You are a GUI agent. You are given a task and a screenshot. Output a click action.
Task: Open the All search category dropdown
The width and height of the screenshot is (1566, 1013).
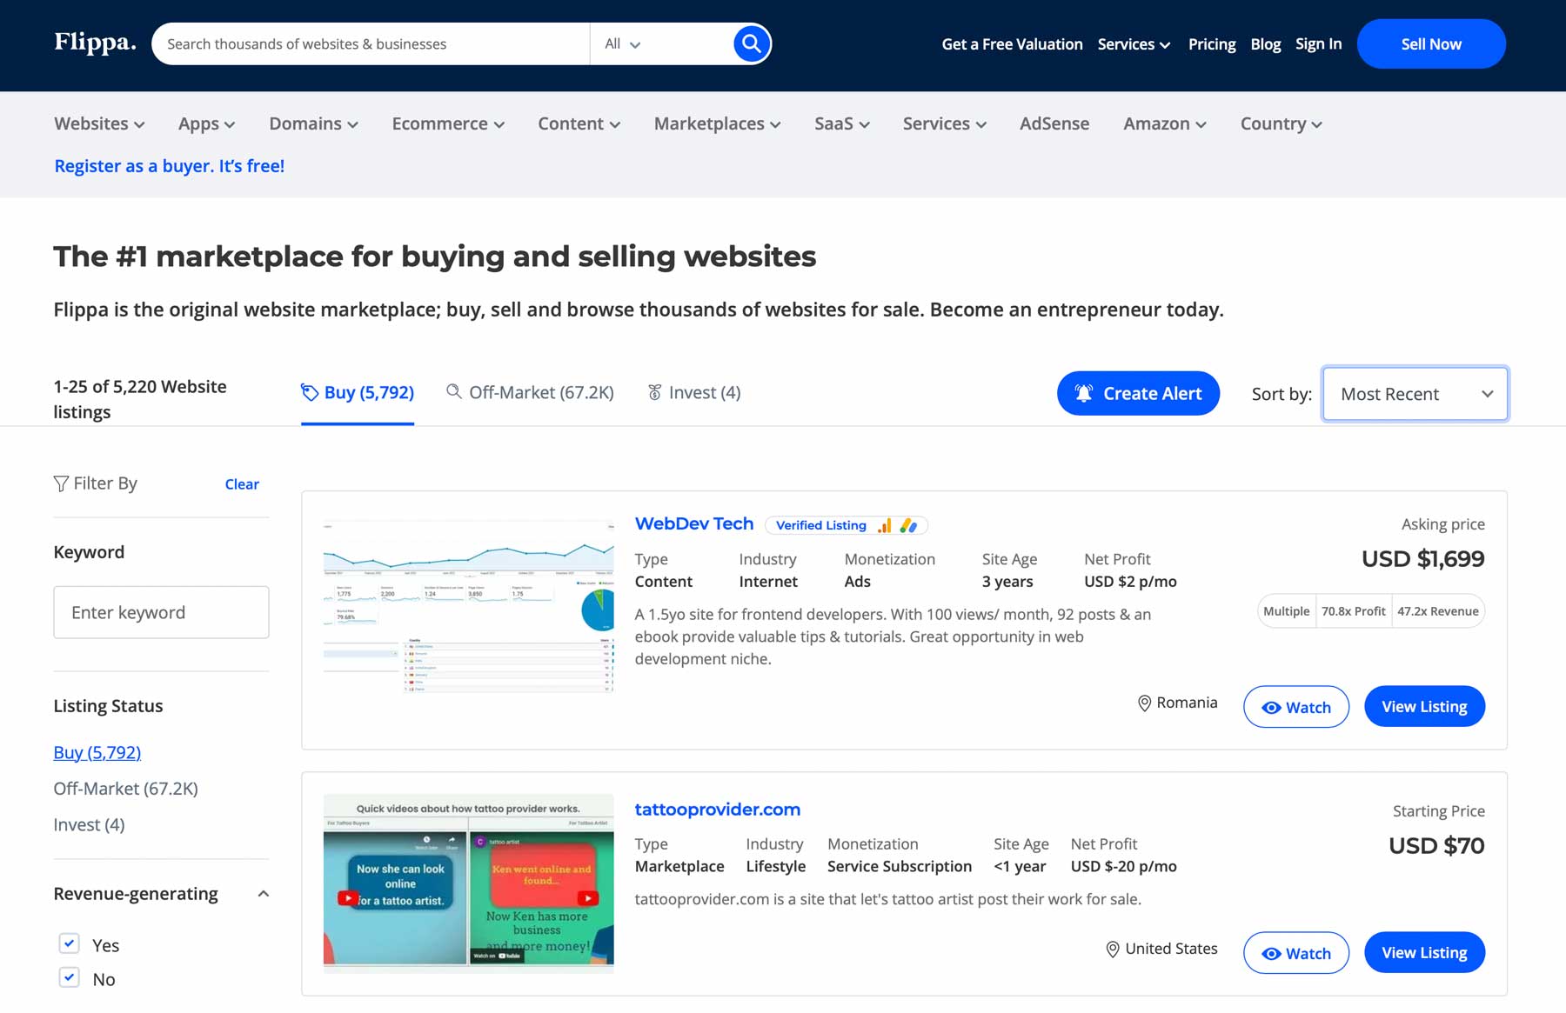pos(621,43)
